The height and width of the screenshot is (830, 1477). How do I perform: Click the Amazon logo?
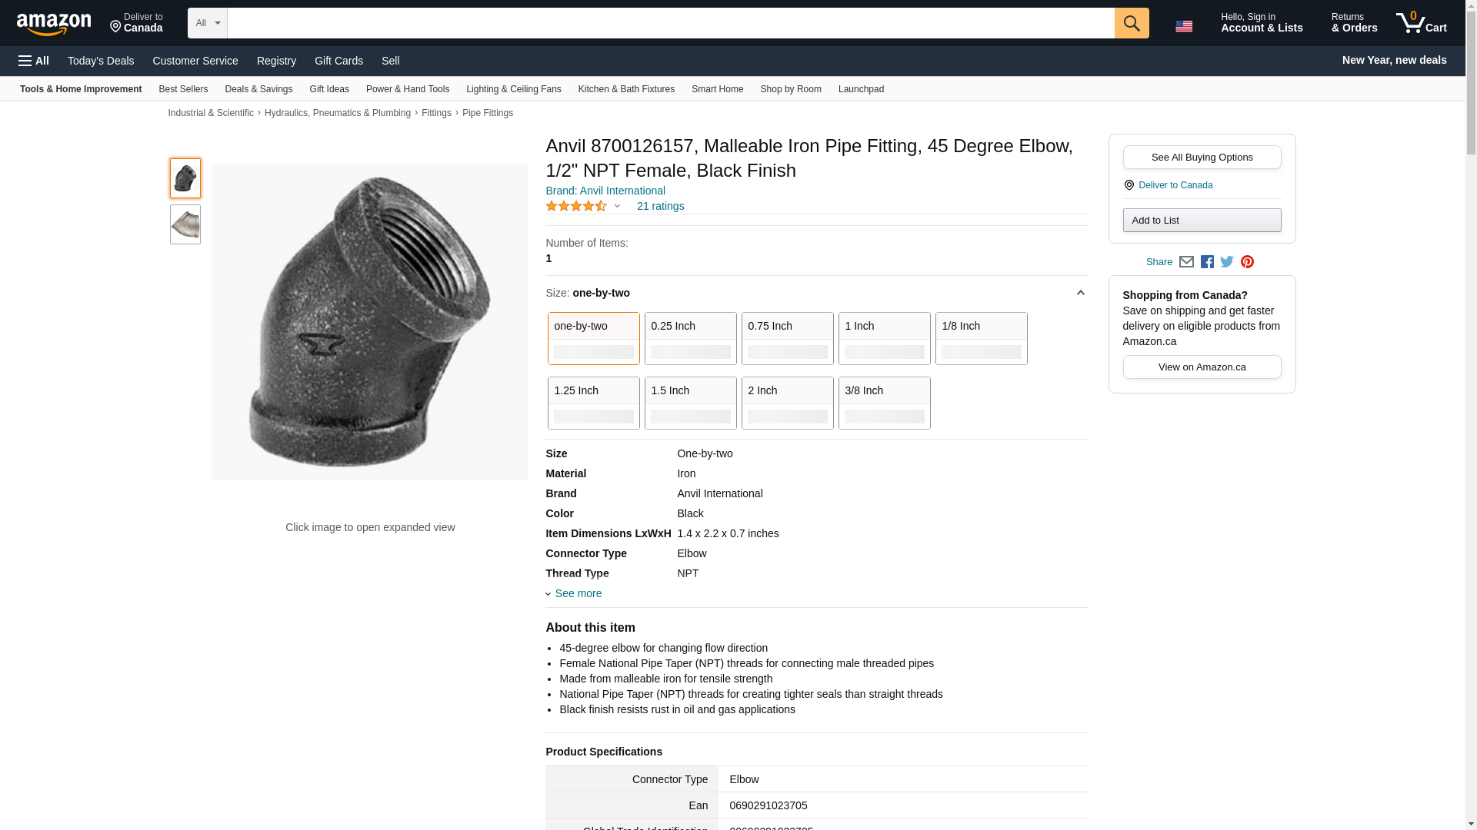(54, 24)
